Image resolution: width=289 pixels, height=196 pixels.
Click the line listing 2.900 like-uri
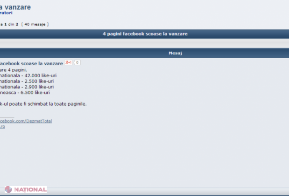[x=27, y=87]
